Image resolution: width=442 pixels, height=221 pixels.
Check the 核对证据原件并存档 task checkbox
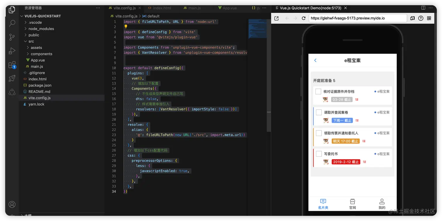pos(318,91)
